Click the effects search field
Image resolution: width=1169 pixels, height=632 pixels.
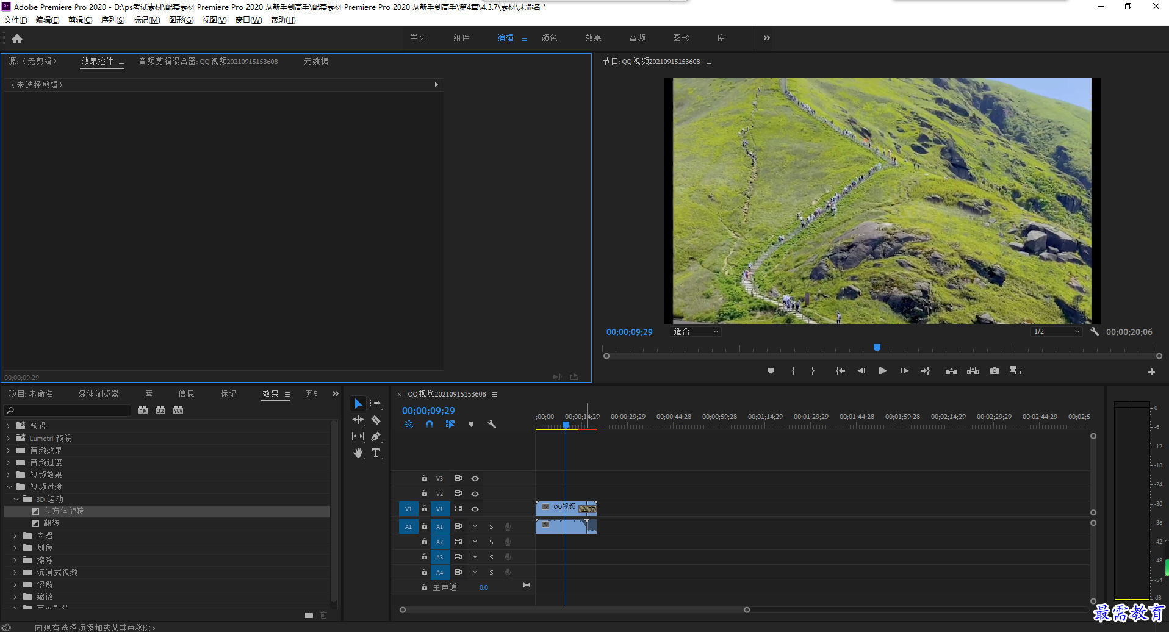click(67, 411)
